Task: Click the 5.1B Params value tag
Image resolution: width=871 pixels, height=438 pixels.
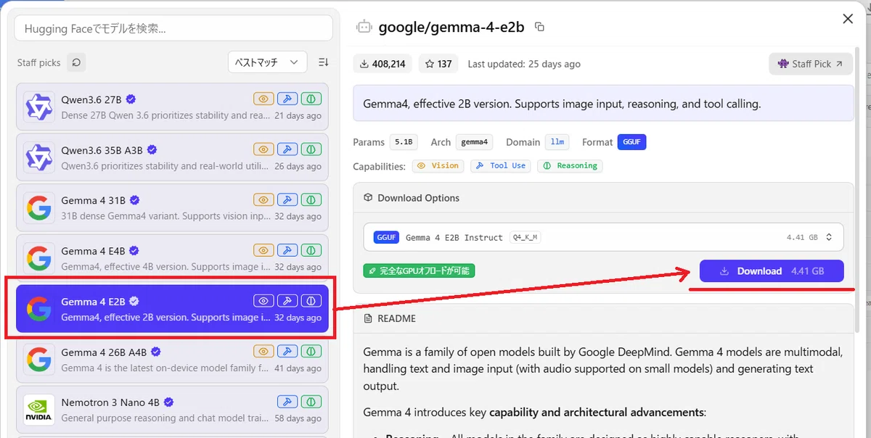Action: [x=404, y=142]
